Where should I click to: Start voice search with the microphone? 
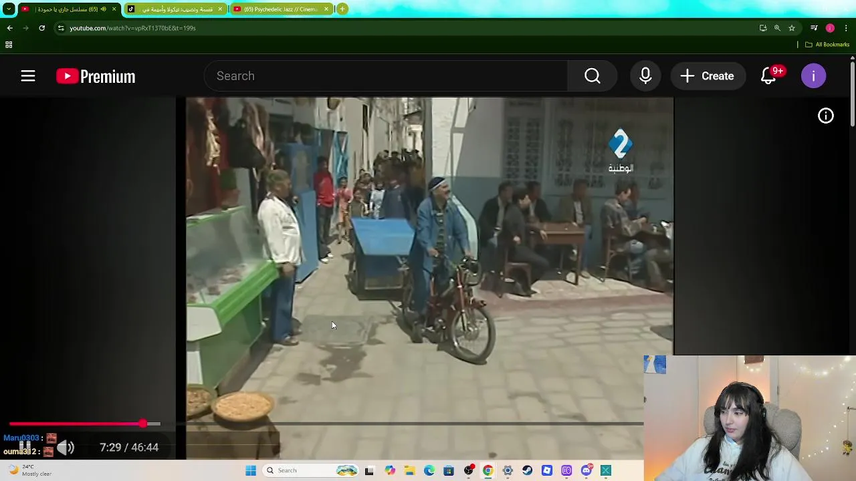pyautogui.click(x=645, y=76)
